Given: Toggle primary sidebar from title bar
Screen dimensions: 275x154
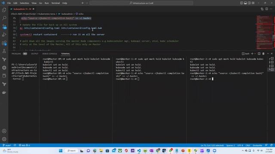Looking at the screenshot, I should (x=241, y=3).
